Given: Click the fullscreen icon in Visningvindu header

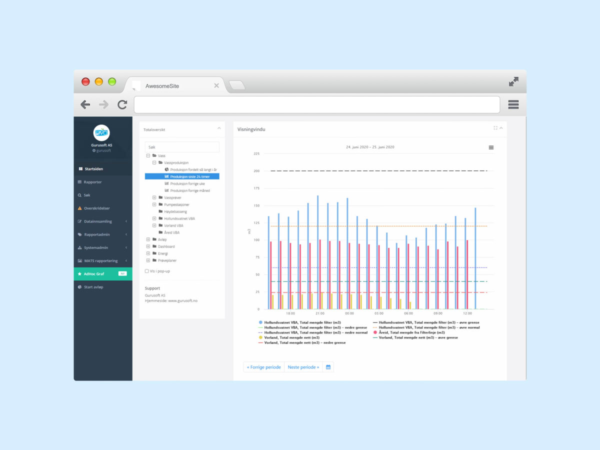Looking at the screenshot, I should tap(495, 128).
